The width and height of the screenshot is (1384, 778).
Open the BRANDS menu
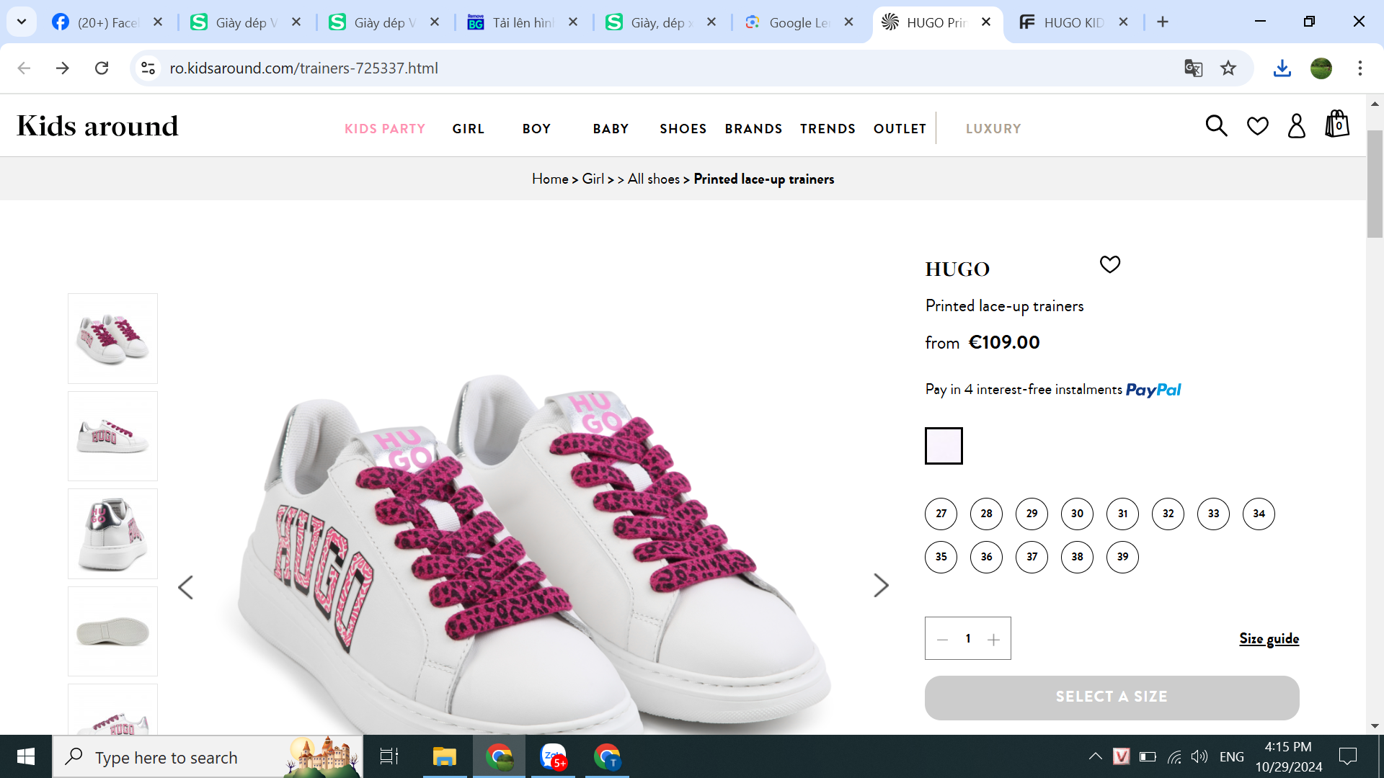pyautogui.click(x=754, y=129)
